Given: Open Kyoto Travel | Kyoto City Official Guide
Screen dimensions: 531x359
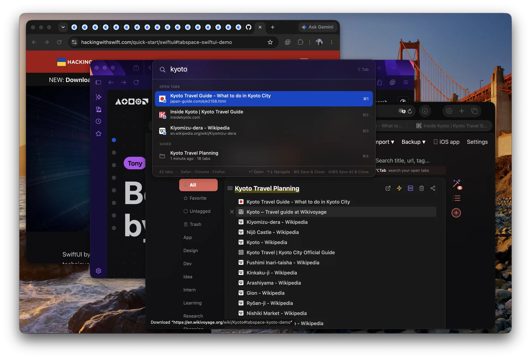Looking at the screenshot, I should pyautogui.click(x=291, y=253).
